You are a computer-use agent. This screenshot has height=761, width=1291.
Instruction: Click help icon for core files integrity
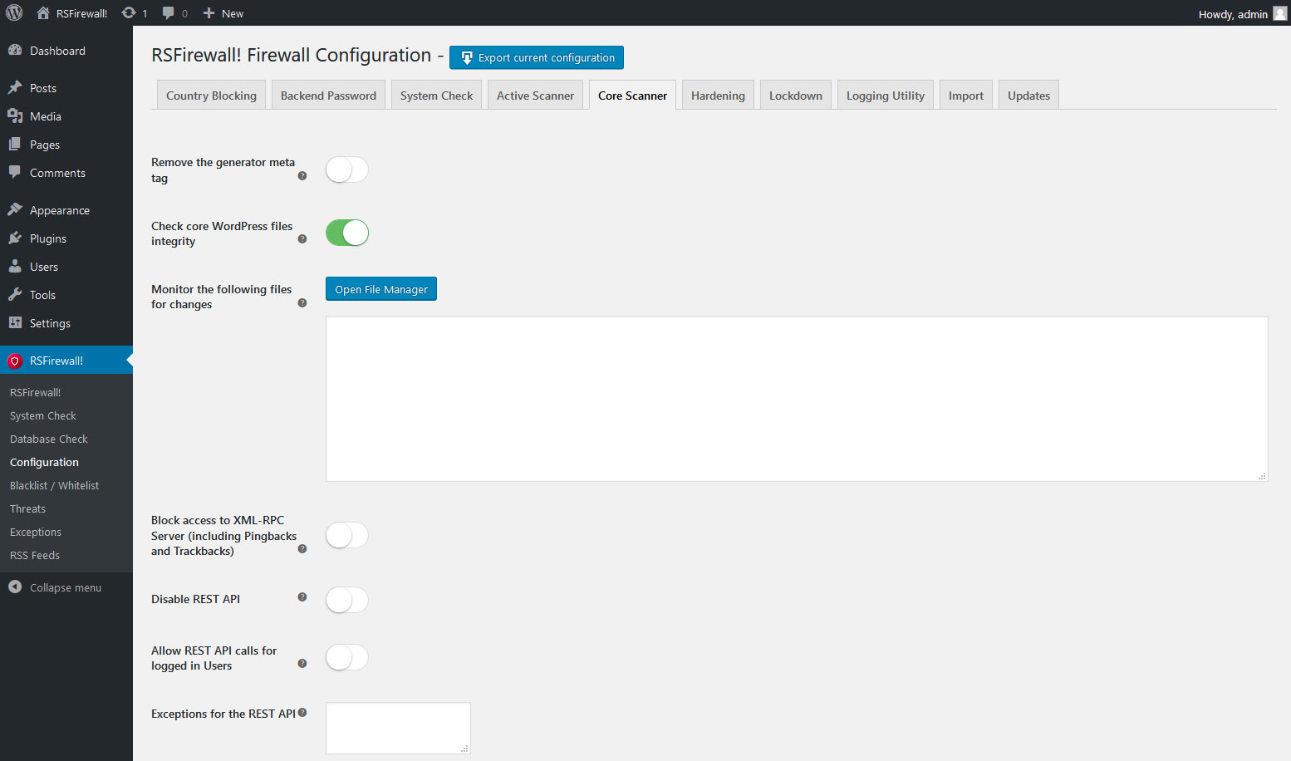pyautogui.click(x=302, y=238)
